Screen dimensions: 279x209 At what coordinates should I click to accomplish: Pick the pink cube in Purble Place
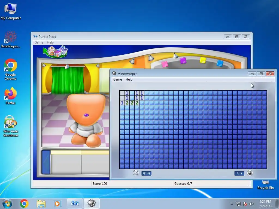coord(165,64)
